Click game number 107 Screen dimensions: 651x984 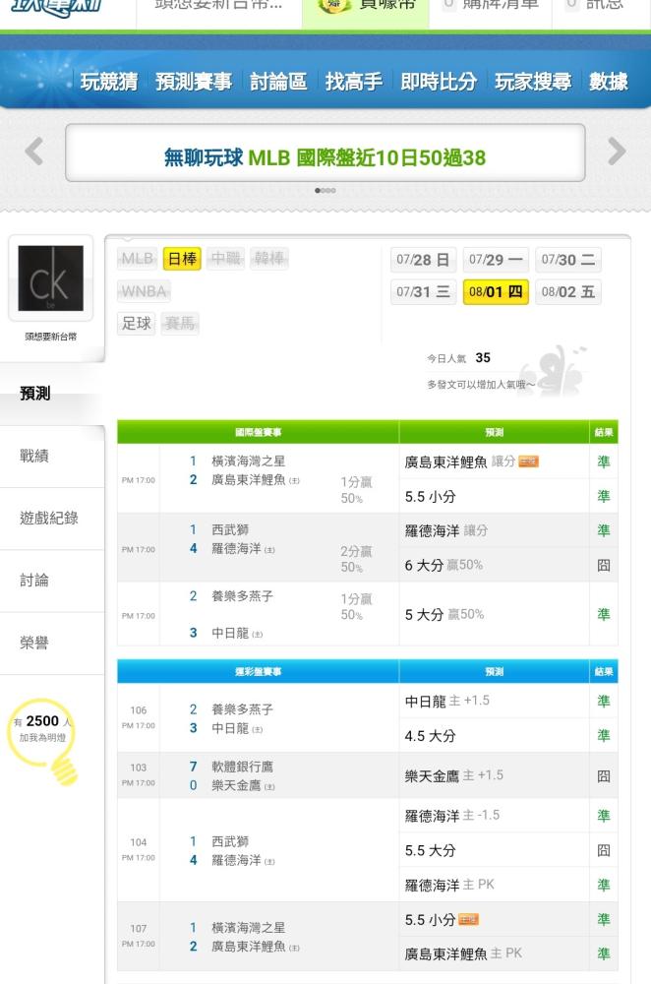point(139,928)
